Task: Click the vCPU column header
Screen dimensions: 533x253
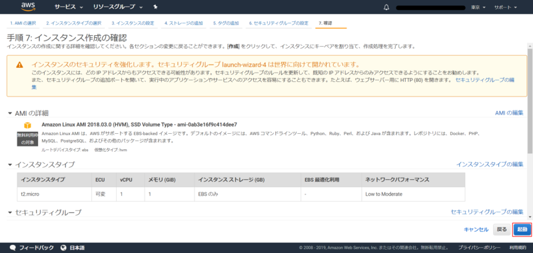Action: [131, 180]
